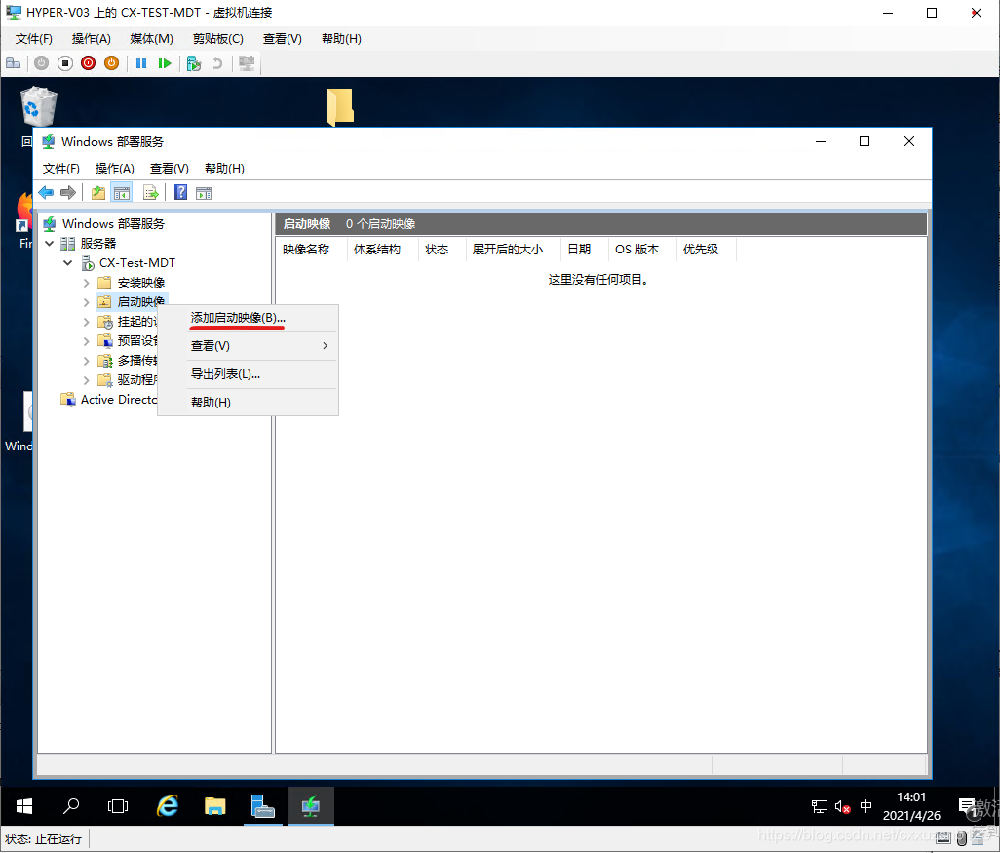Click the orange Save VM state icon

click(x=112, y=63)
